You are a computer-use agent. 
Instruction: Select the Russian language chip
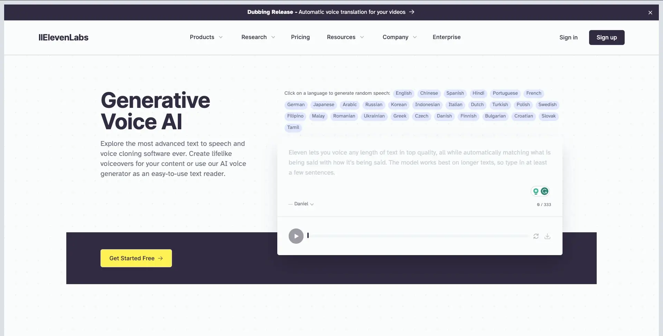[374, 105]
